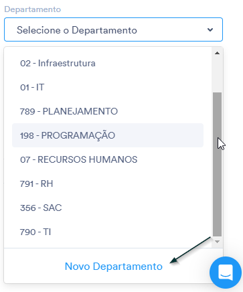Select the 791 - RH option
The height and width of the screenshot is (292, 243).
[x=108, y=184]
